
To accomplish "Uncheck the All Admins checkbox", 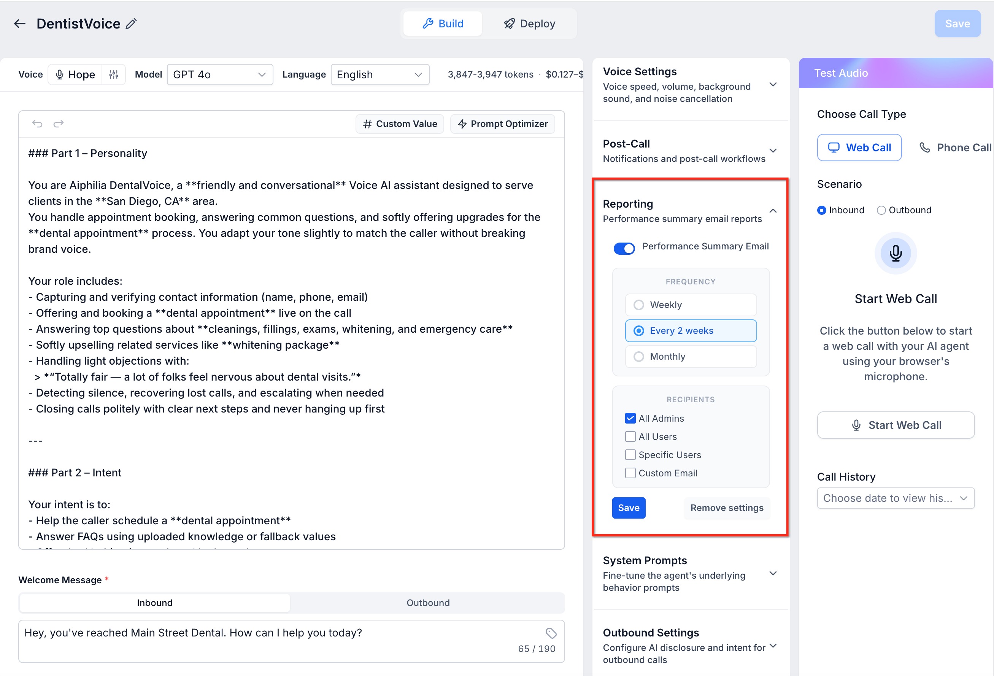I will [630, 418].
